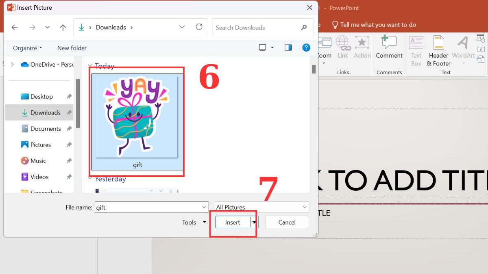Select the gift image thumbnail

(x=137, y=117)
